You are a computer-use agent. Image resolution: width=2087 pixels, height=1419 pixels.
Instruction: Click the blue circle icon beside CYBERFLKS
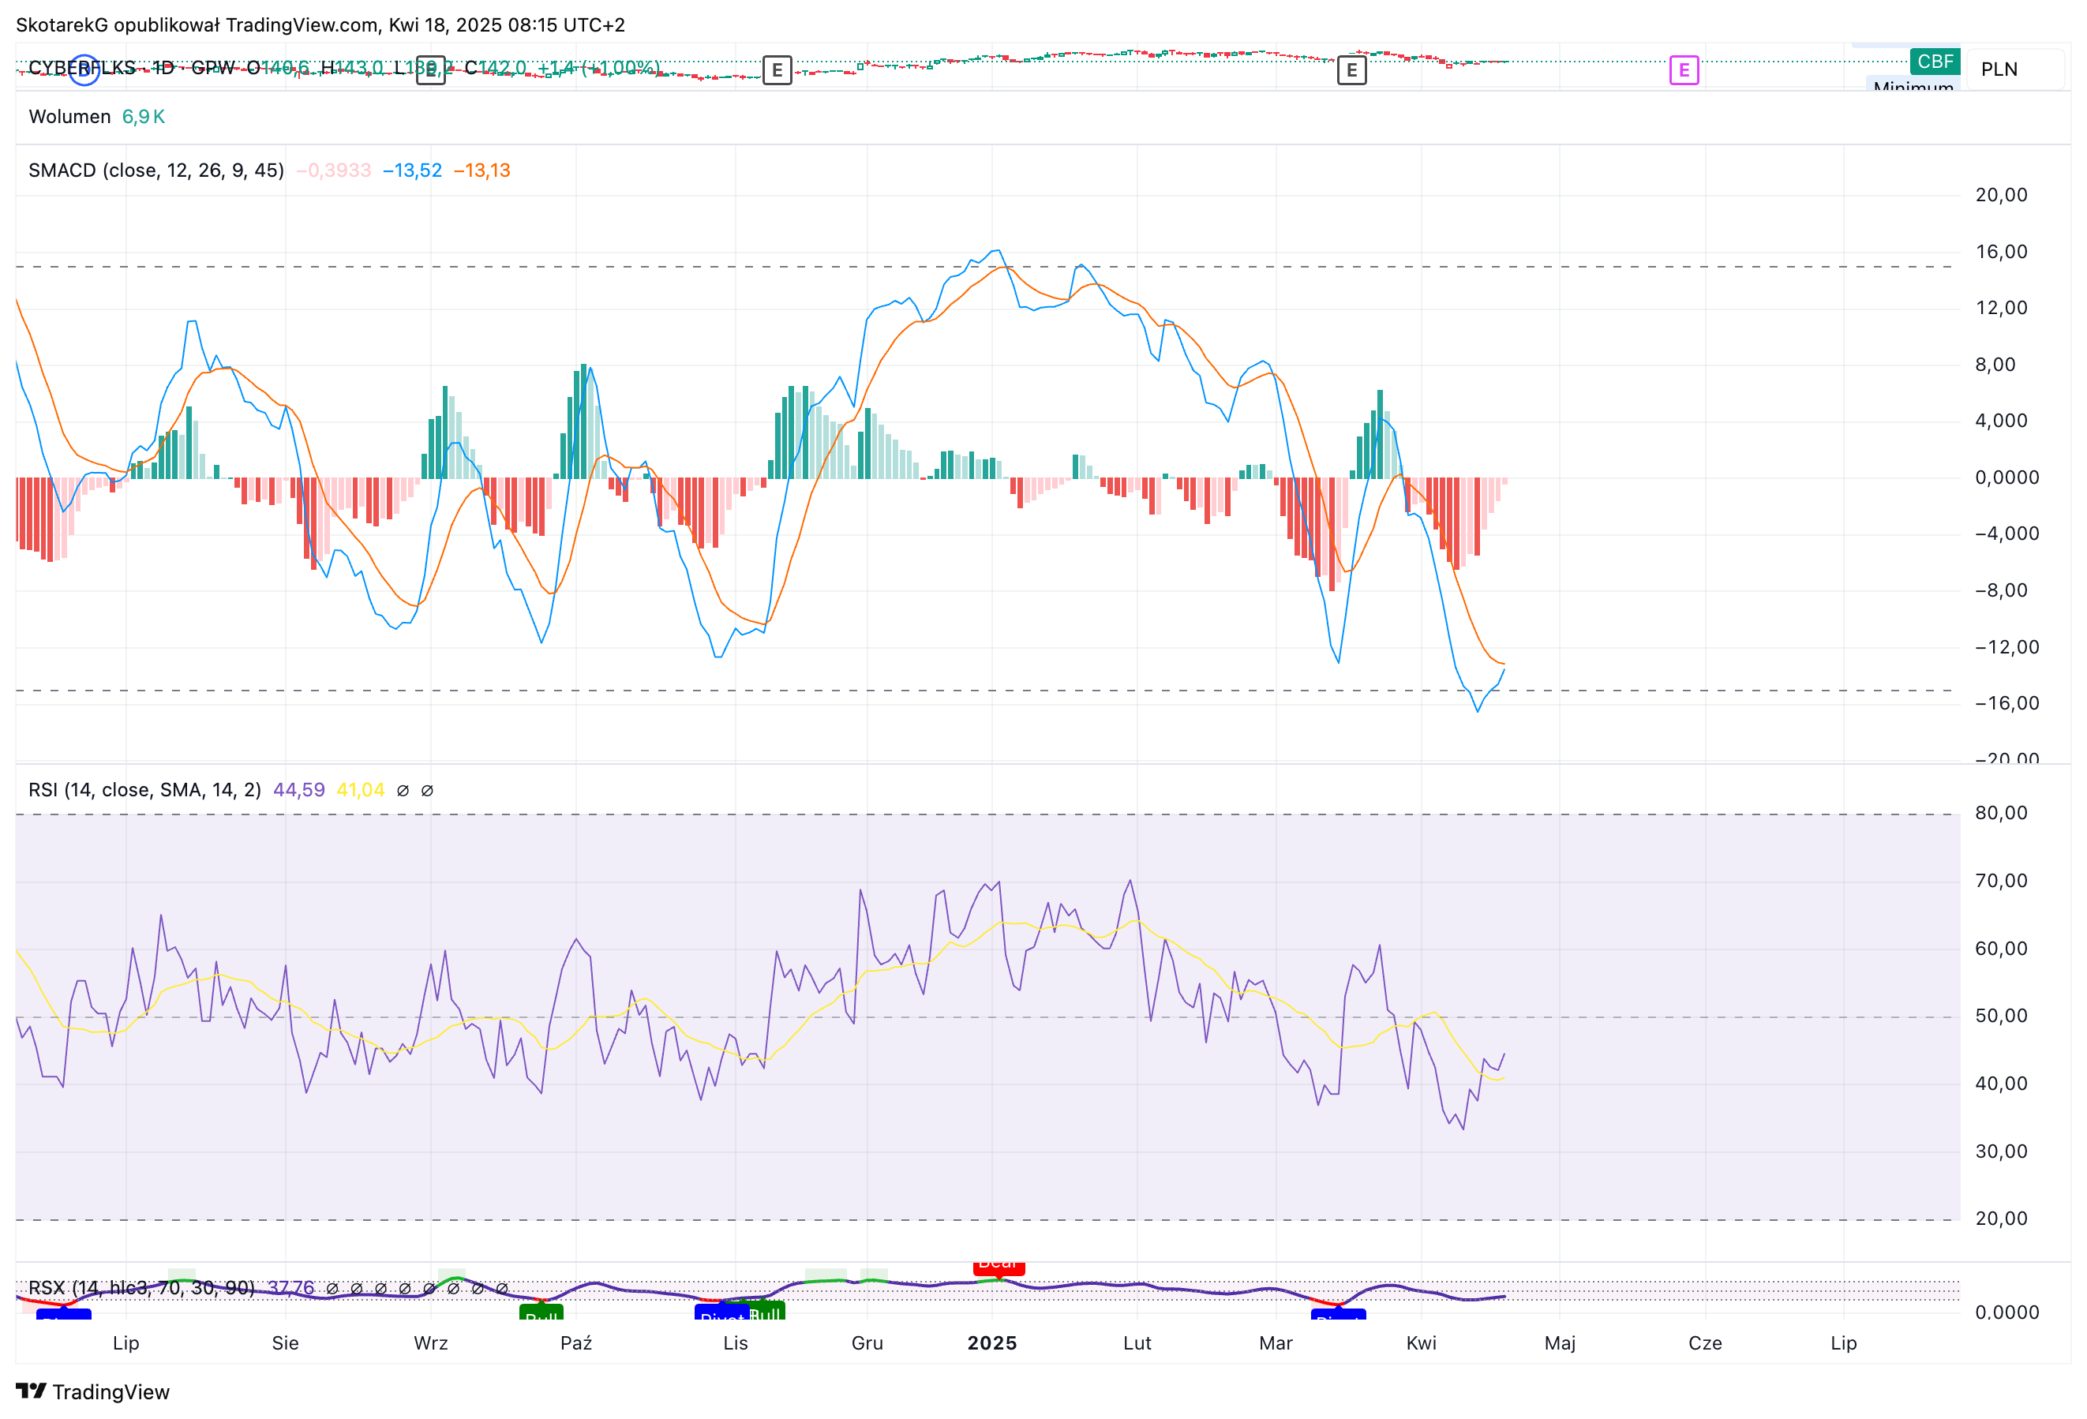84,70
